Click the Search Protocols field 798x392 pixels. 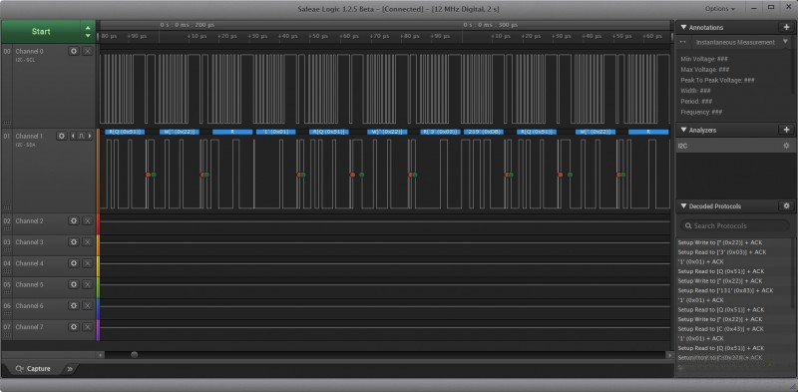tap(735, 225)
